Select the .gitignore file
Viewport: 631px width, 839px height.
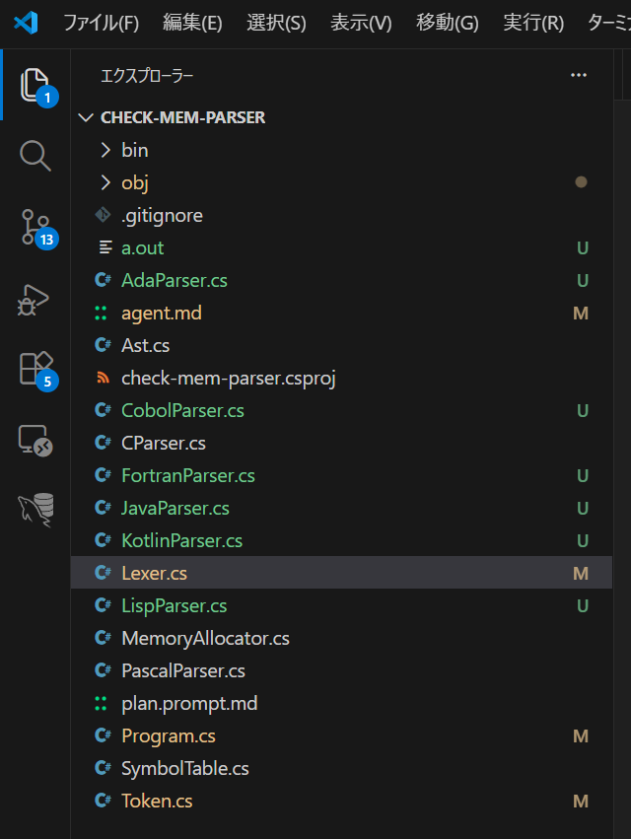click(162, 215)
